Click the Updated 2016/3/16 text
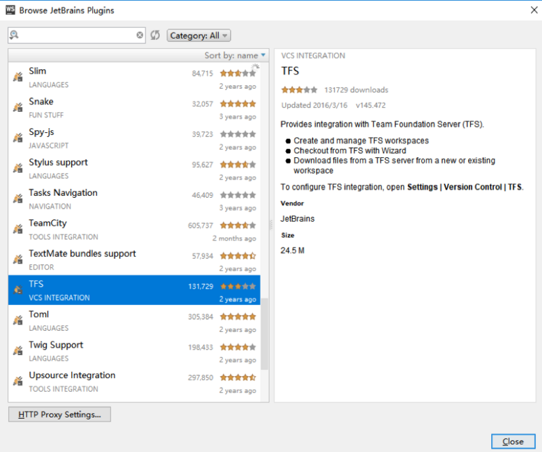Image resolution: width=542 pixels, height=452 pixels. tap(314, 106)
